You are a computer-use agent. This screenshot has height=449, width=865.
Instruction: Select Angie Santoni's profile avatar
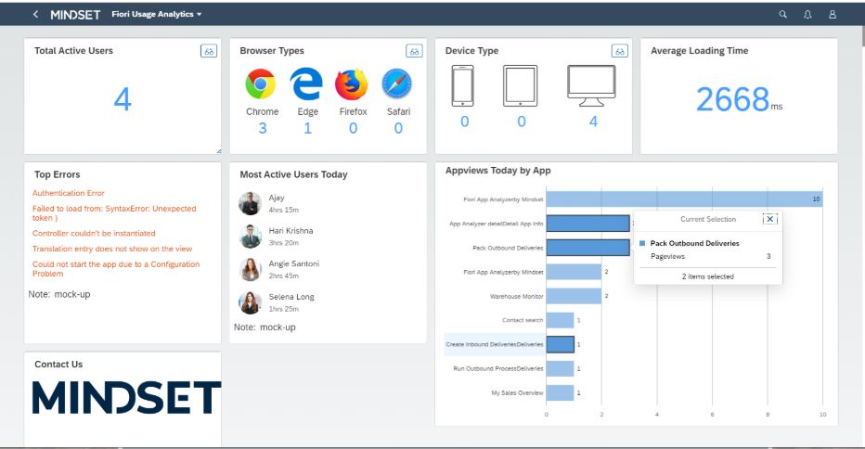pyautogui.click(x=250, y=270)
